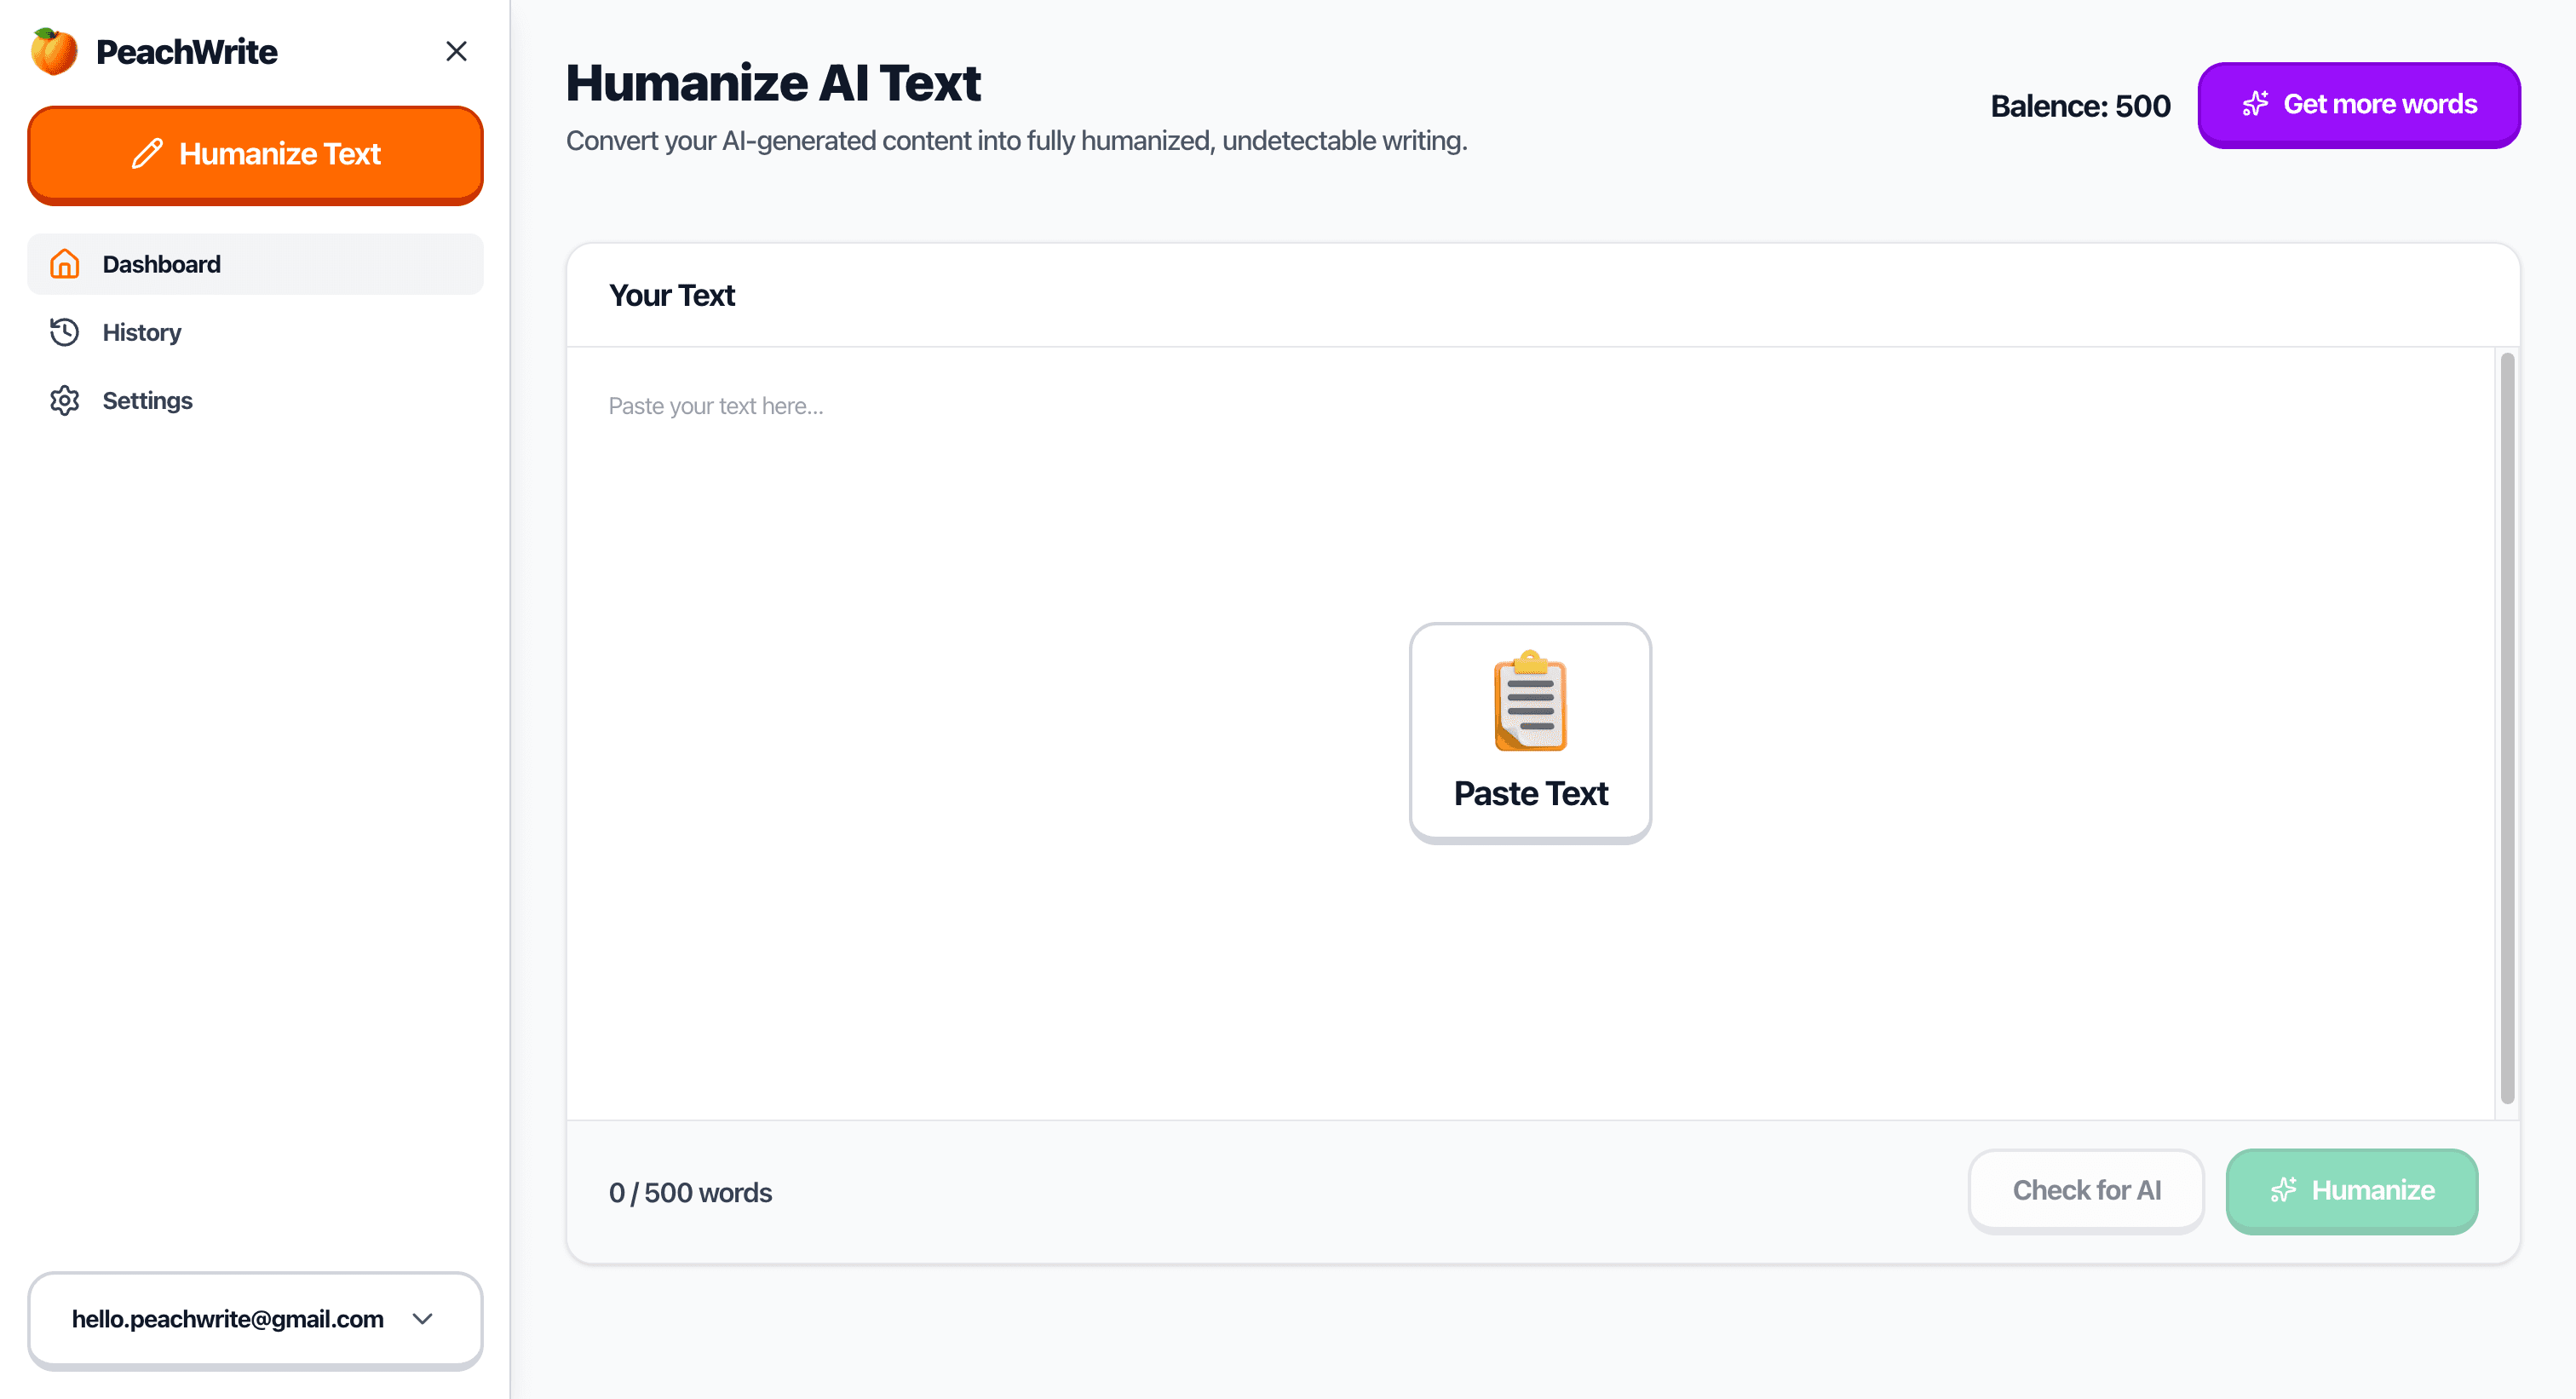The width and height of the screenshot is (2576, 1399).
Task: Click the text area vertical scrollbar
Action: pyautogui.click(x=2507, y=728)
